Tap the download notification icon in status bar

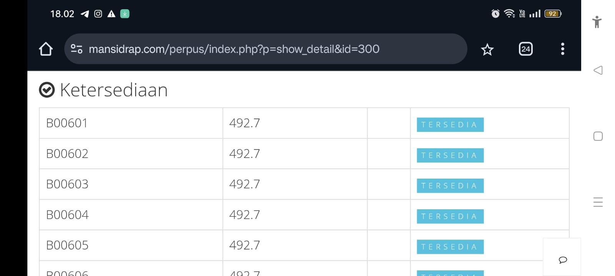pyautogui.click(x=125, y=14)
